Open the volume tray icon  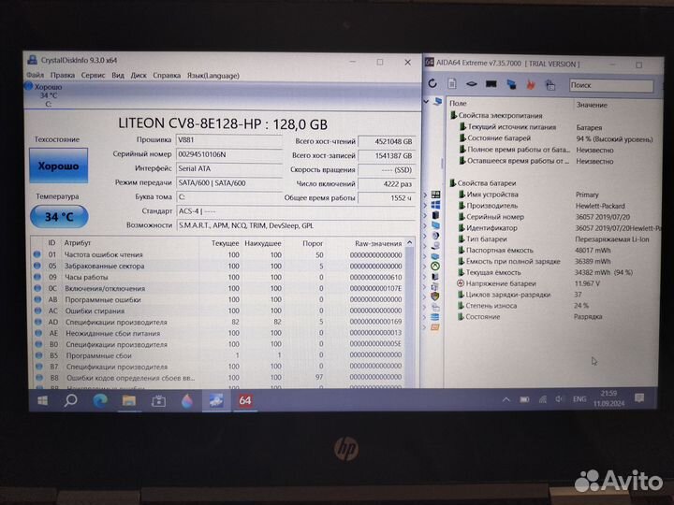[x=559, y=399]
